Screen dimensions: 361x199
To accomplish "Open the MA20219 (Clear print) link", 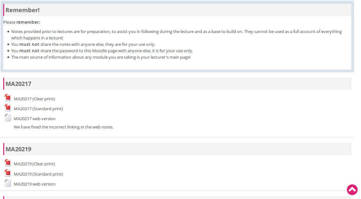I will (34, 164).
